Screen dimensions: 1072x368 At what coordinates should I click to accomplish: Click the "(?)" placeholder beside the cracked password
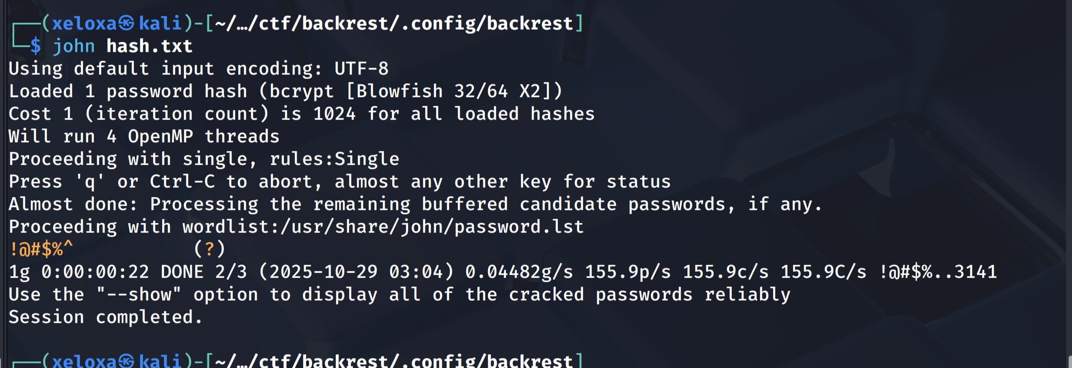[209, 249]
